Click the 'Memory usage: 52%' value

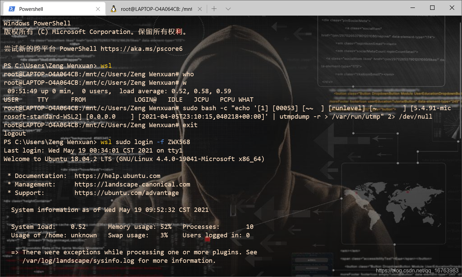pyautogui.click(x=140, y=227)
